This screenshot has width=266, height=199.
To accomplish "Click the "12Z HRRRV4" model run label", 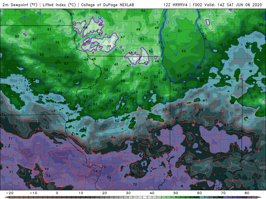I will (x=176, y=5).
